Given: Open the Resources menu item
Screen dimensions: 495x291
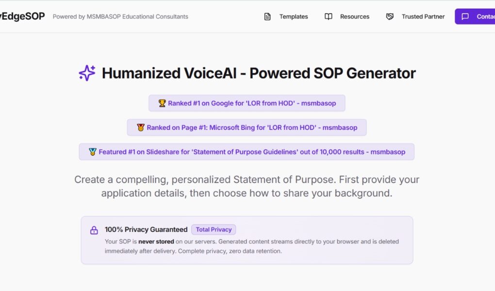Looking at the screenshot, I should (x=354, y=16).
